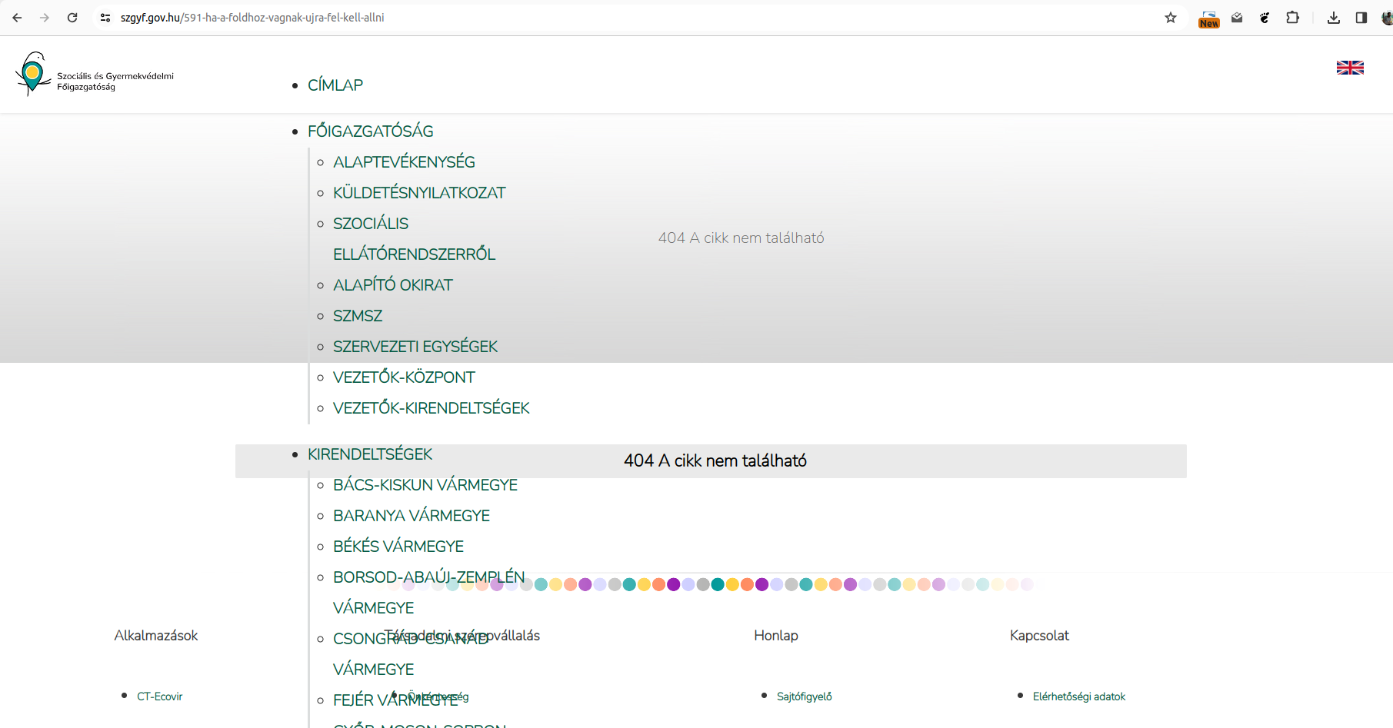Select KIRENDELTSÉGEK in the navigation menu
Viewport: 1393px width, 728px height.
pos(369,454)
